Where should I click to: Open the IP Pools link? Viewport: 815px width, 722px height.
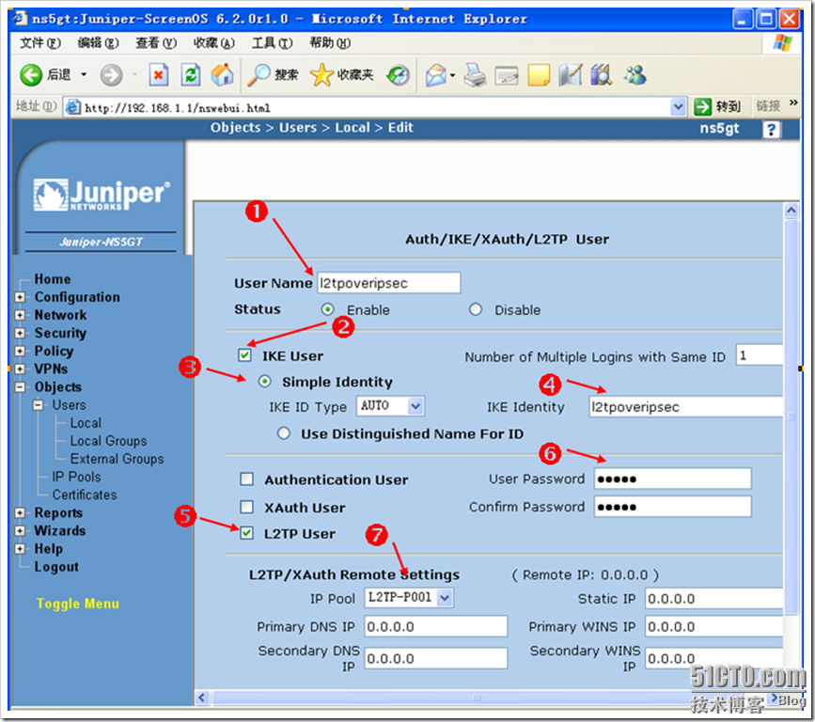[x=76, y=478]
